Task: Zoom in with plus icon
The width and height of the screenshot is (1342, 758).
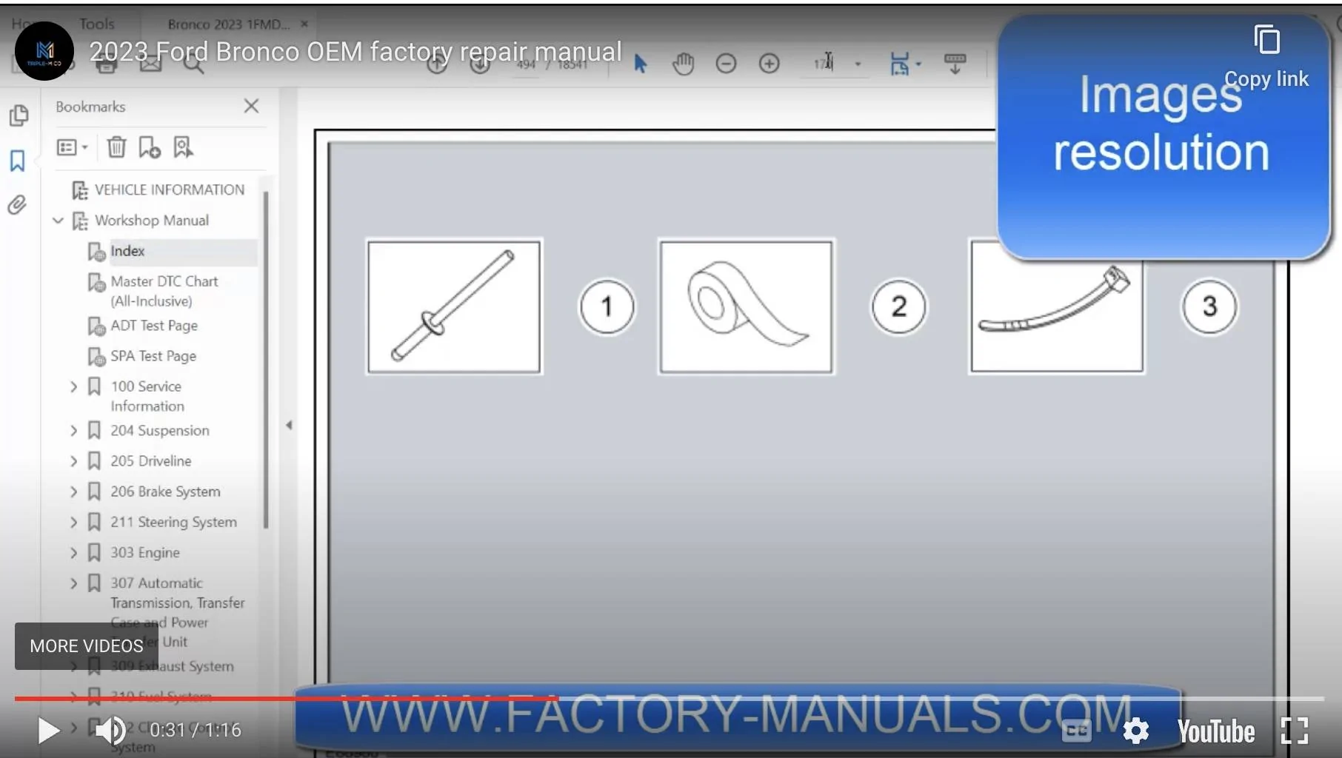Action: pyautogui.click(x=770, y=64)
